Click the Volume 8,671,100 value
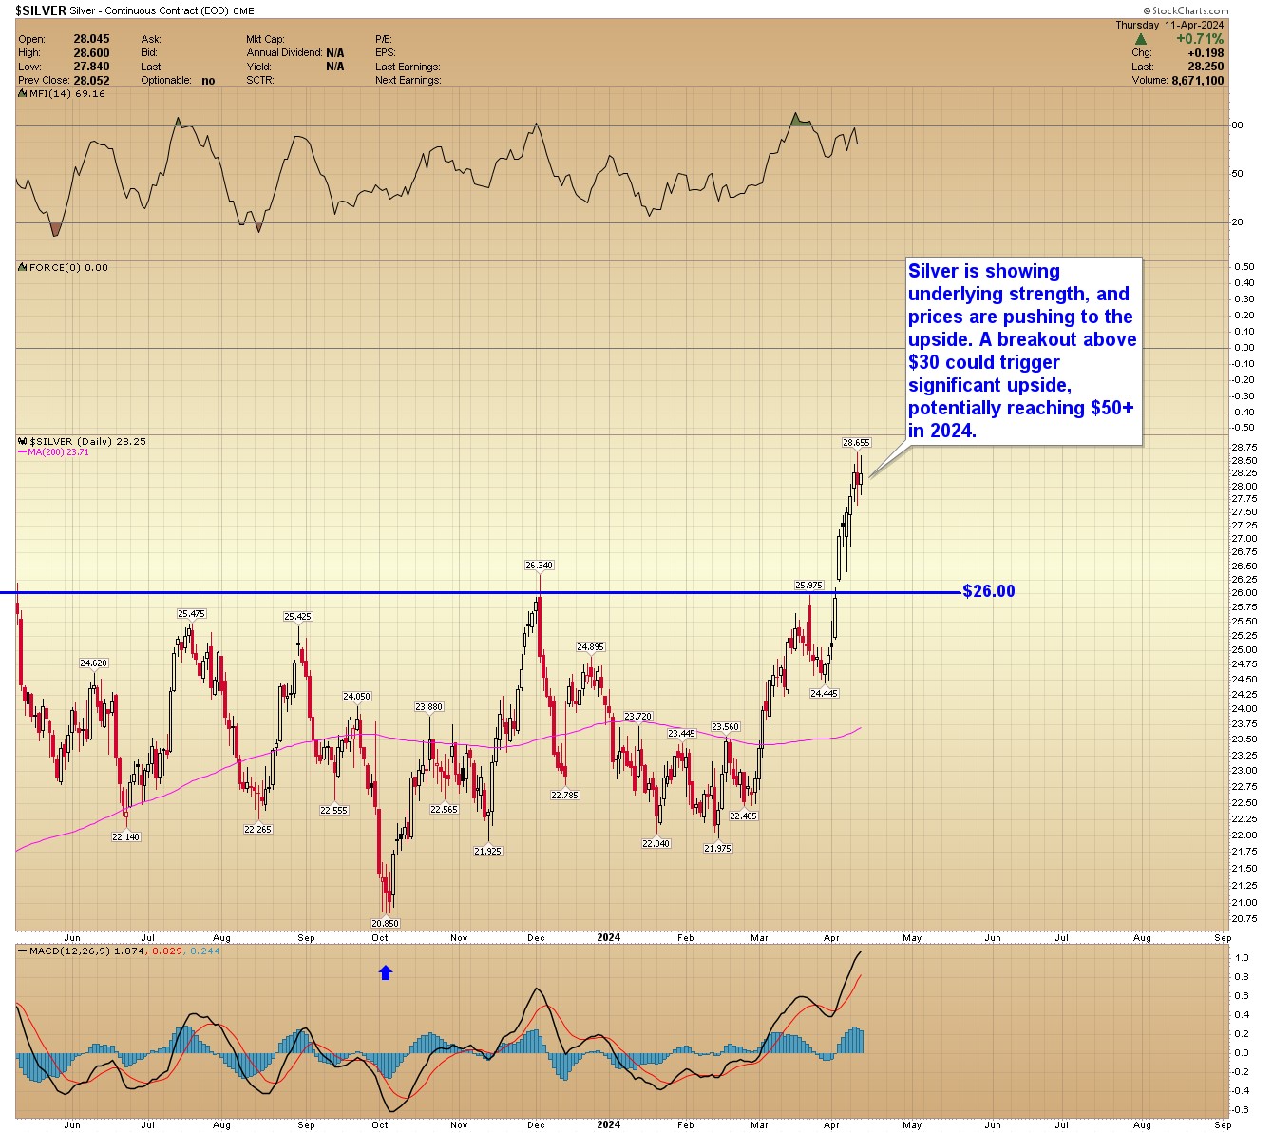 [1198, 81]
